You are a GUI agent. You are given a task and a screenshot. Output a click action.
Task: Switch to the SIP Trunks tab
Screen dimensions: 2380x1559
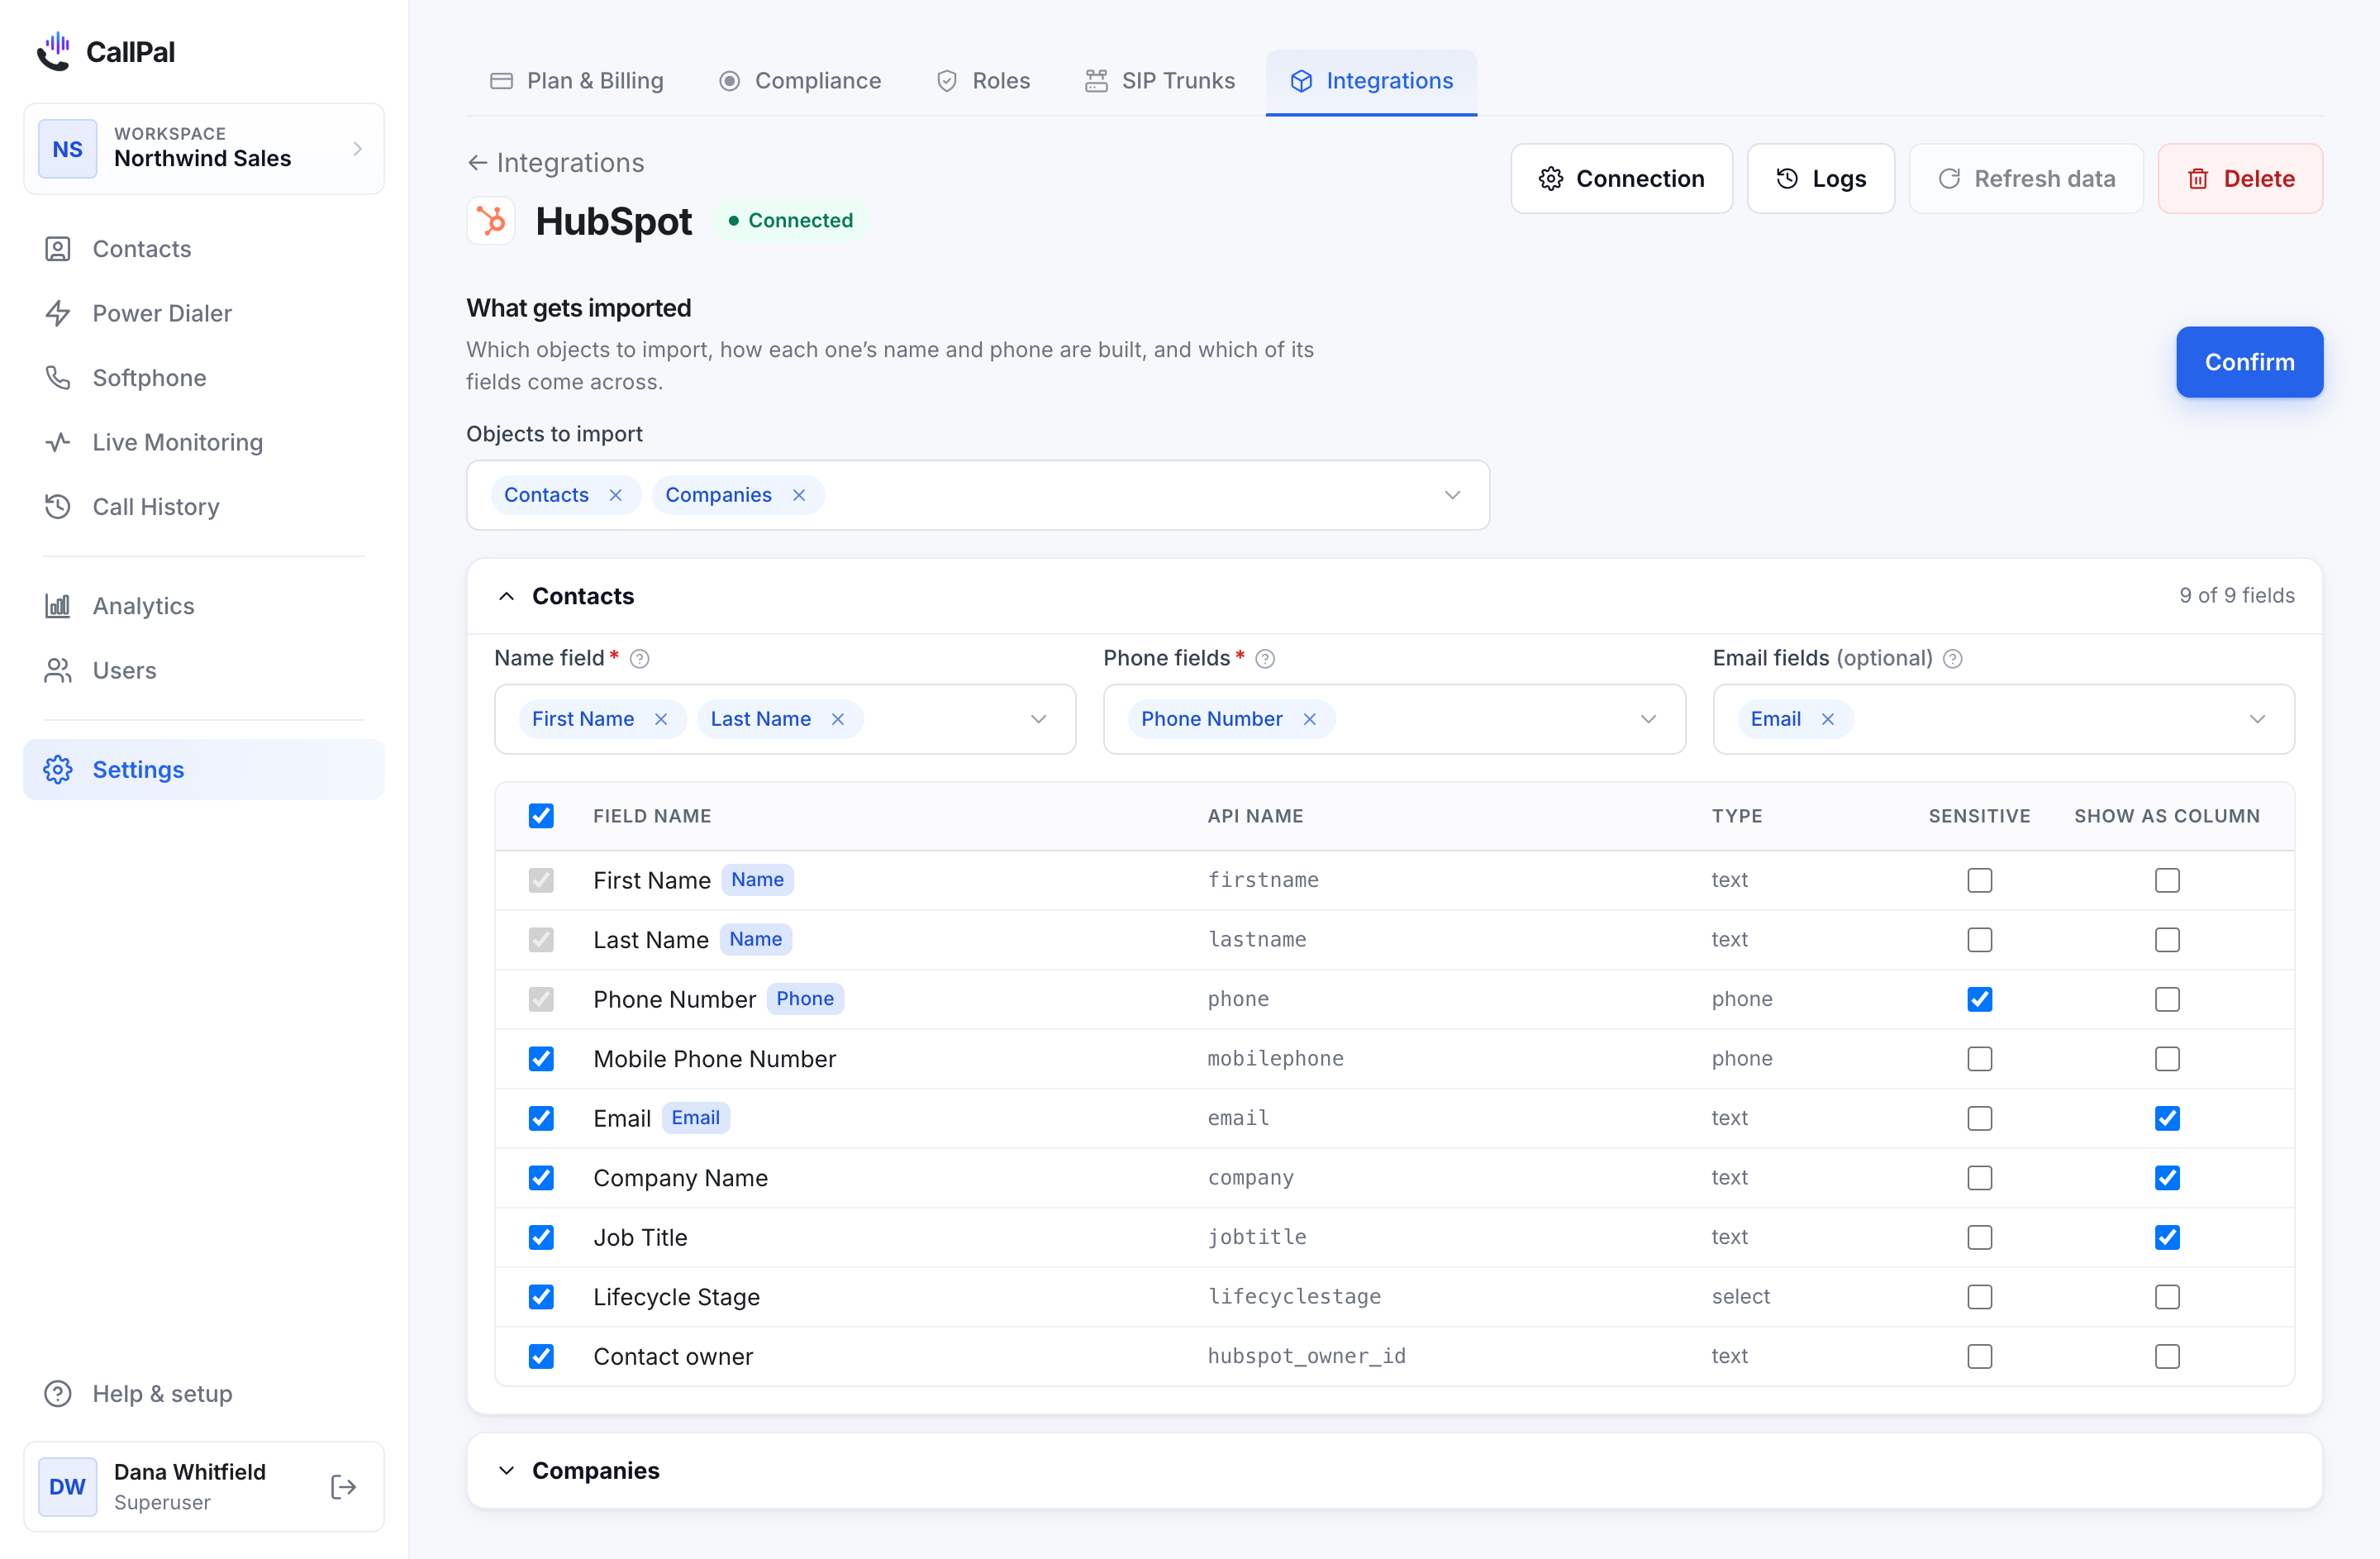[x=1160, y=81]
